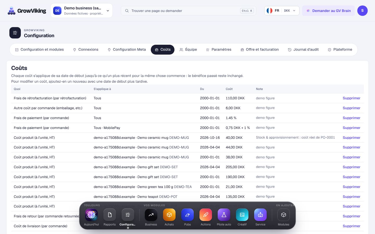The height and width of the screenshot is (234, 375).
Task: Remove the 135,00 DKK teapot cost
Action: (352, 197)
